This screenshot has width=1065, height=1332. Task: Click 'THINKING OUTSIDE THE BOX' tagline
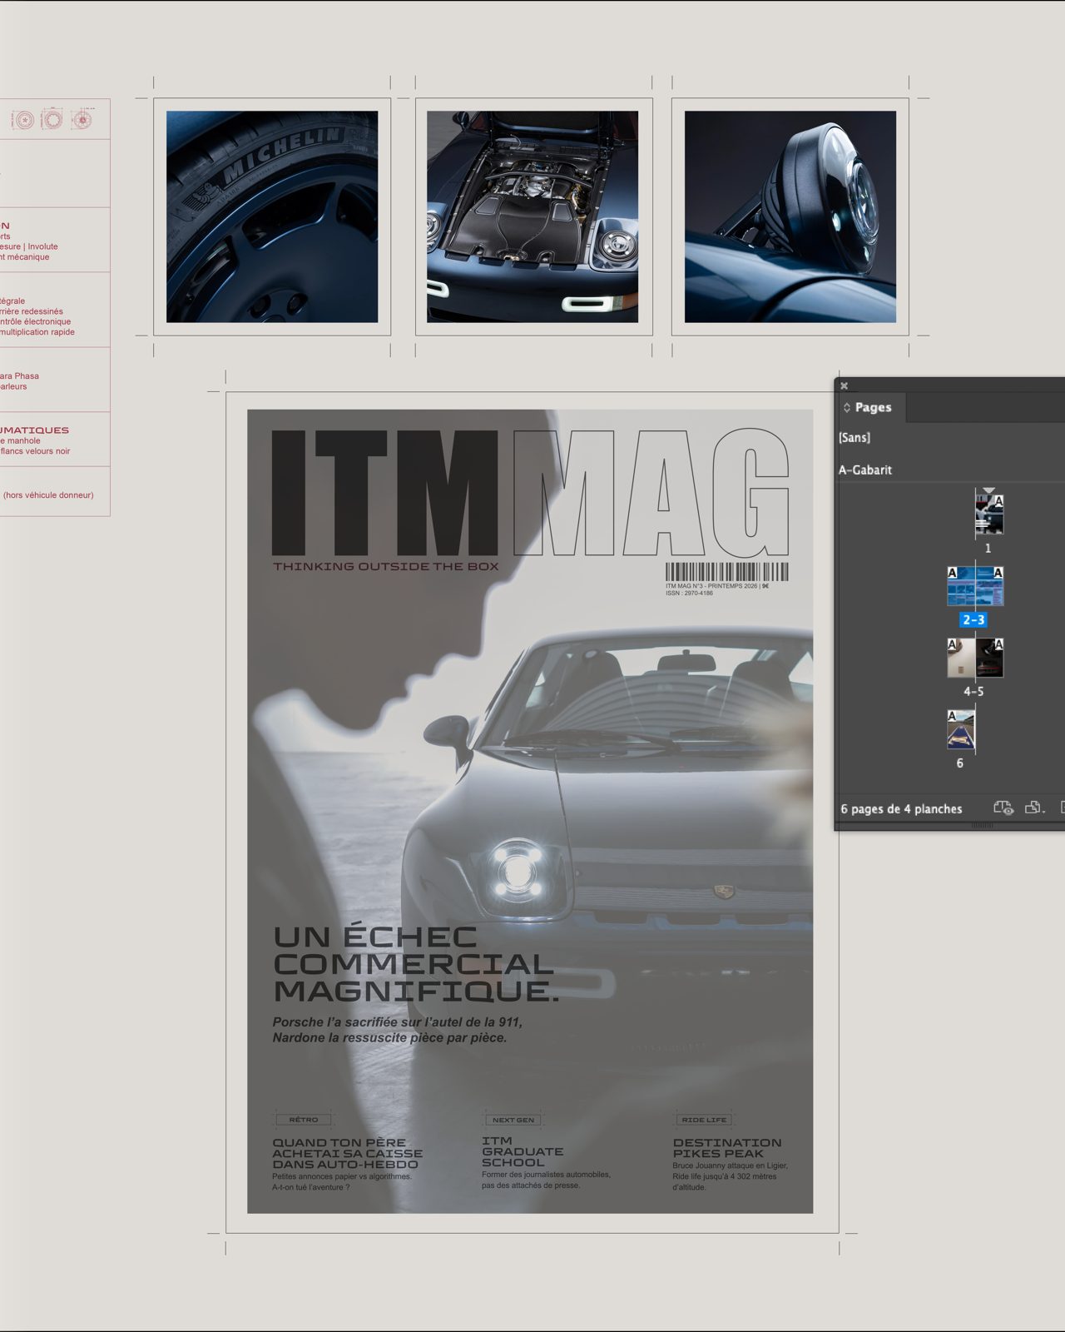point(386,567)
